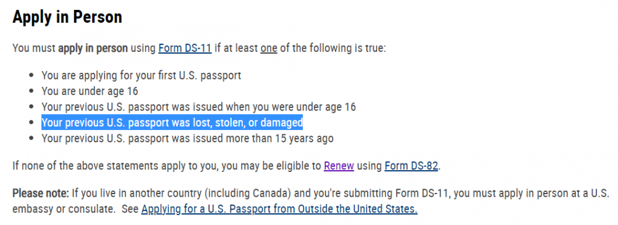The width and height of the screenshot is (618, 225).
Task: Click the underlined word 'one'
Action: (269, 48)
